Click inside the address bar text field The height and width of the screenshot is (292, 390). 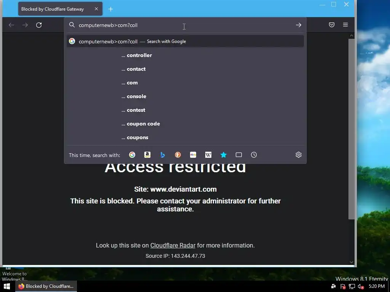tap(184, 25)
